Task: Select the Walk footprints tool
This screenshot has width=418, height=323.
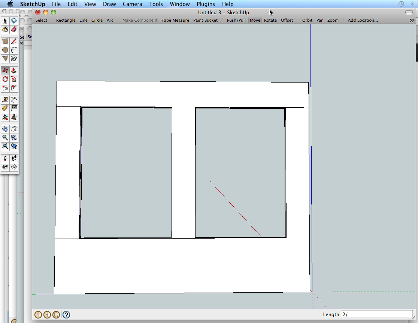Action: [x=14, y=158]
